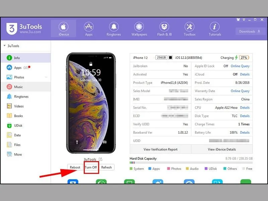Screen dimensions: 268x201
Task: Click the blurred UDID value
Action: pyautogui.click(x=229, y=141)
